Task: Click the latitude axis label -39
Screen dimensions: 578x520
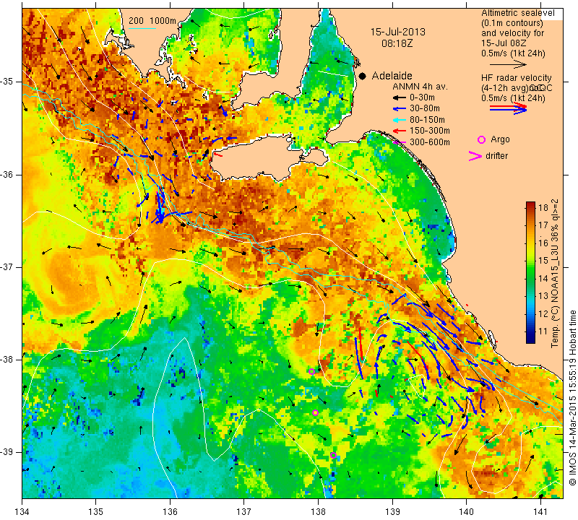Action: [x=7, y=452]
